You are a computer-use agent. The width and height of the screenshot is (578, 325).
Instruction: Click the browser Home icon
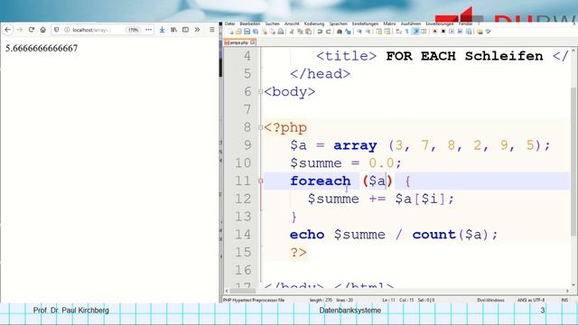pos(43,30)
